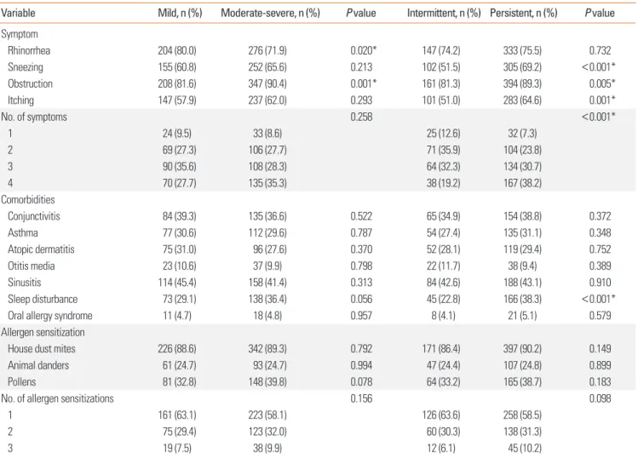Select 'No. of allergen sensitizations' label

tap(57, 398)
